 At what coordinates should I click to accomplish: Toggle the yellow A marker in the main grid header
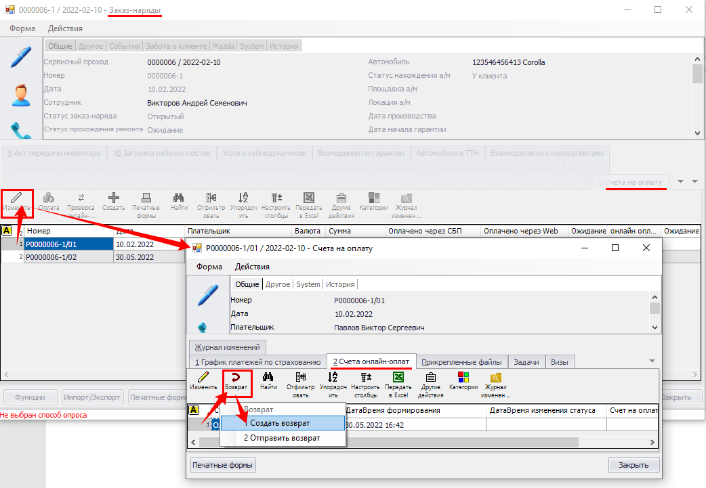click(x=7, y=231)
